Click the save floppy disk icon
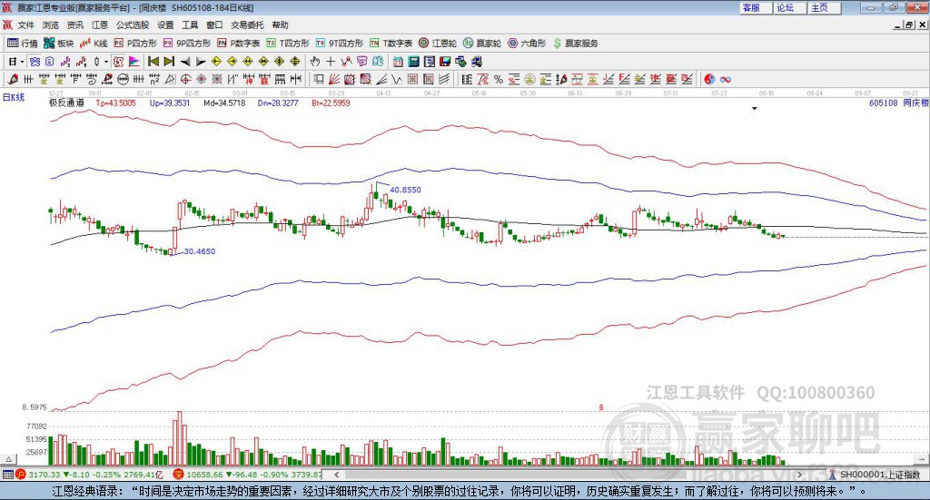Screen dimensions: 930x500 (x=445, y=62)
